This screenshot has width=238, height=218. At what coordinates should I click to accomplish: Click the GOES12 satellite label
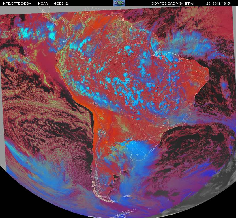tap(61, 3)
